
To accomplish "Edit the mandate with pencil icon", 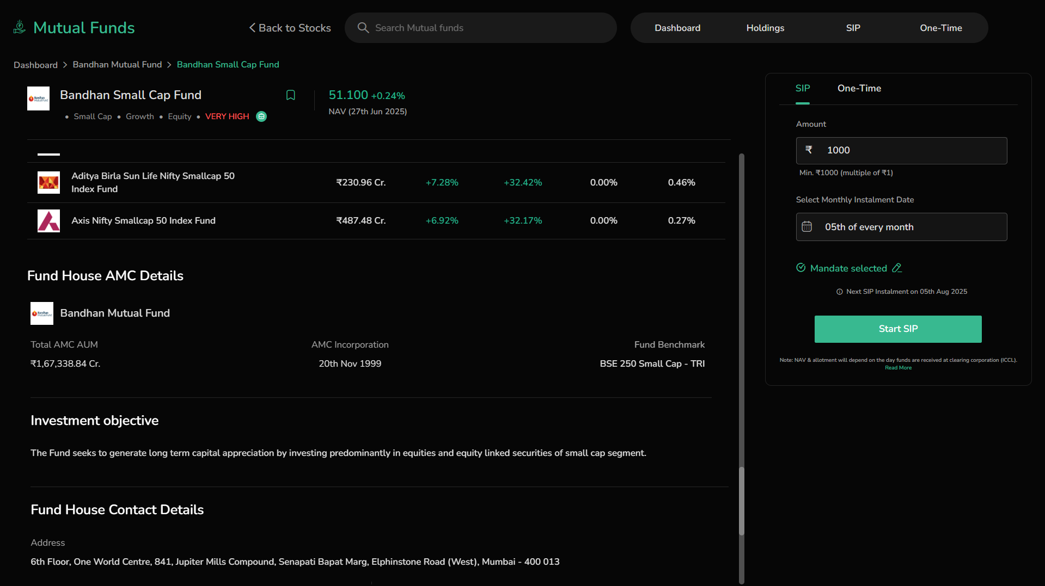I will coord(897,268).
